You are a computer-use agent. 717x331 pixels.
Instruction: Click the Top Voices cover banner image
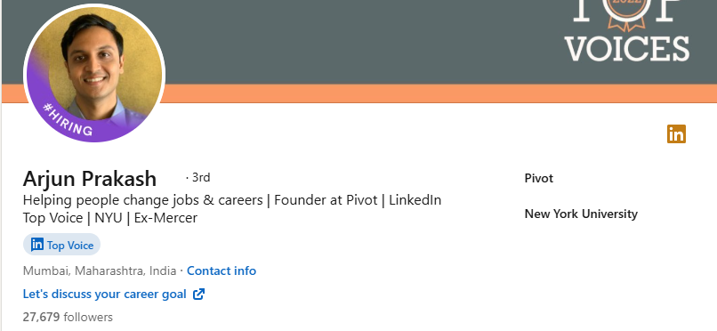tap(358, 52)
